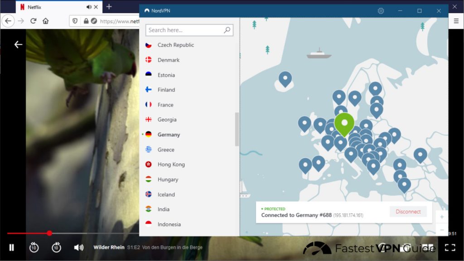Click the back arrow in Netflix player
This screenshot has width=464, height=261.
point(18,44)
